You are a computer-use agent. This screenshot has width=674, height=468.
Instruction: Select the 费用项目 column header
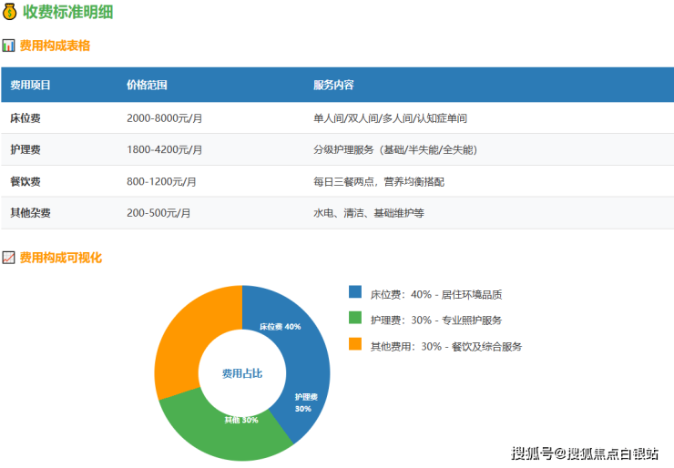coord(30,85)
